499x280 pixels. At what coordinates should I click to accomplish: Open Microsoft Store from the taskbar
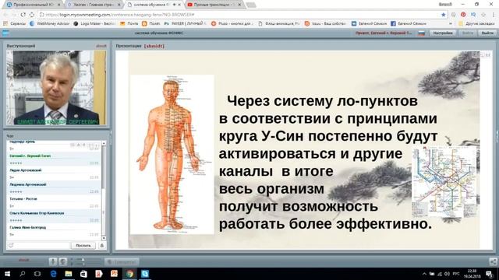[x=83, y=274]
